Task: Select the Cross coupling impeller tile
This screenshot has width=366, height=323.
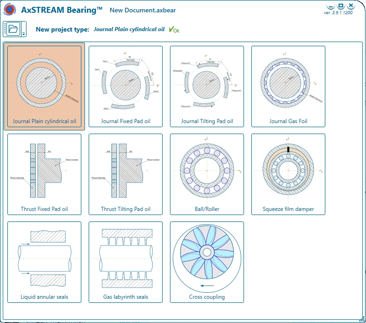Action: pyautogui.click(x=207, y=262)
